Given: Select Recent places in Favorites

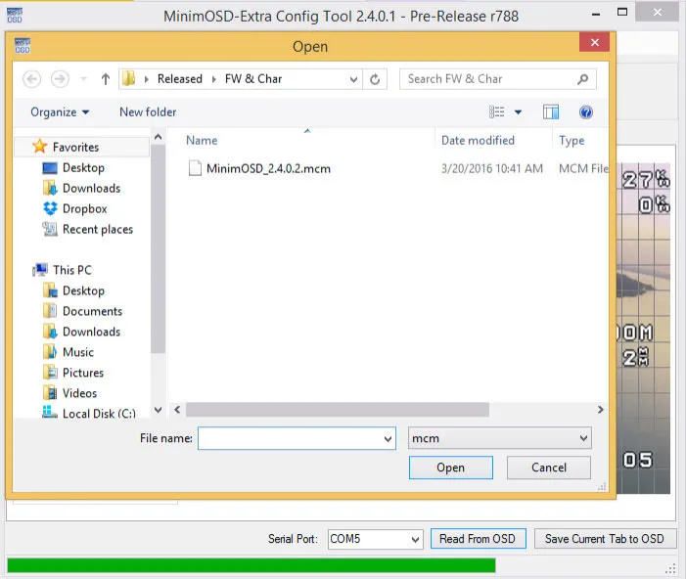Looking at the screenshot, I should (97, 229).
